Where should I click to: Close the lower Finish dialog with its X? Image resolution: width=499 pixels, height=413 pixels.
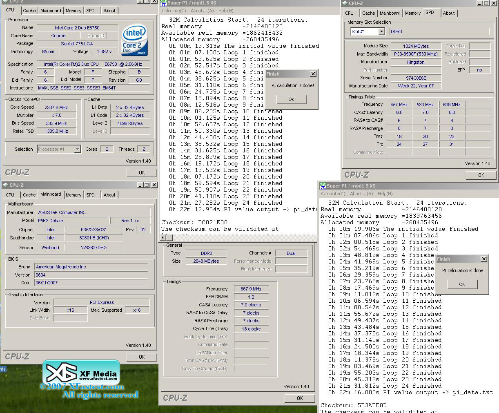[483, 259]
